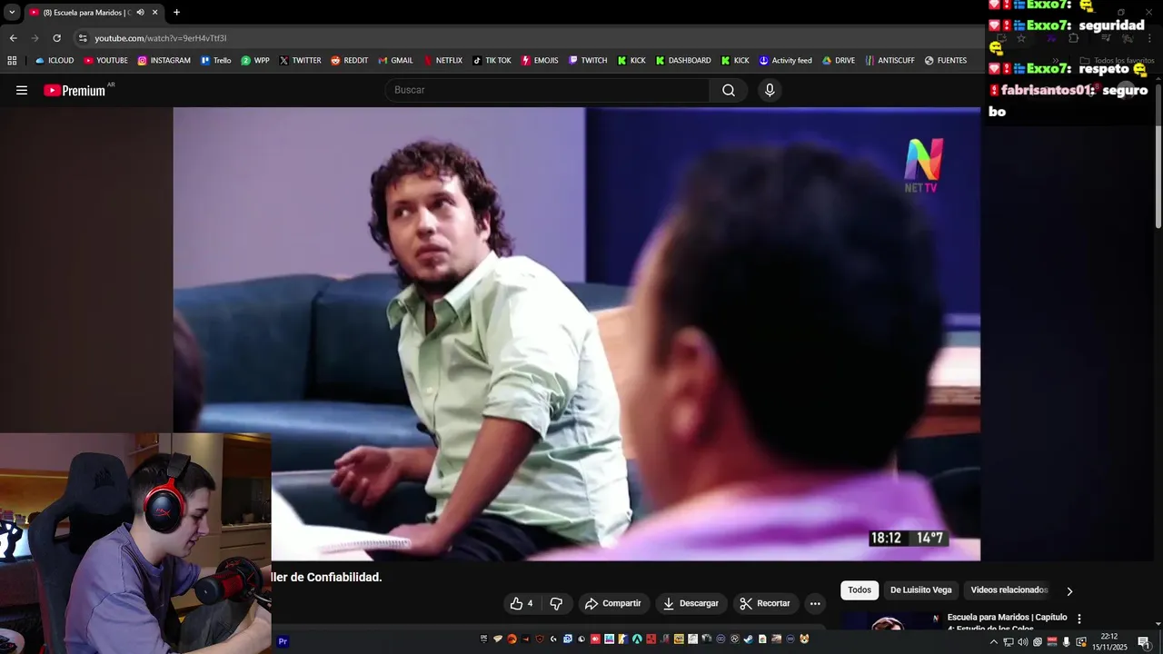Viewport: 1163px width, 654px height.
Task: Open the TWITCH bookmark
Action: [x=588, y=61]
